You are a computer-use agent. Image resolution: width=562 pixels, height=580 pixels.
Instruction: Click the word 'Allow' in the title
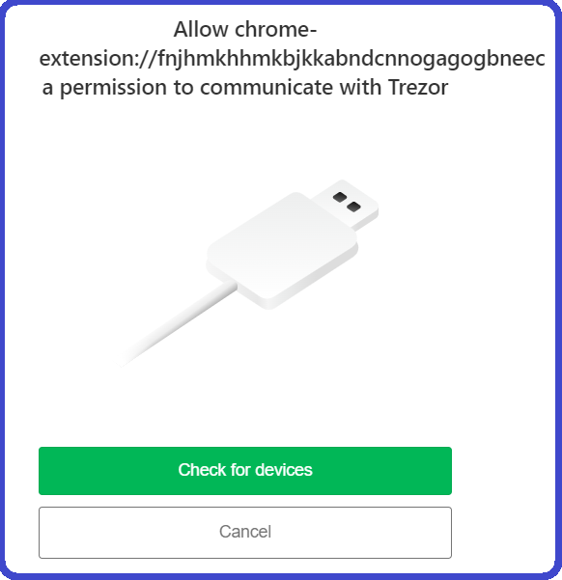tap(201, 29)
